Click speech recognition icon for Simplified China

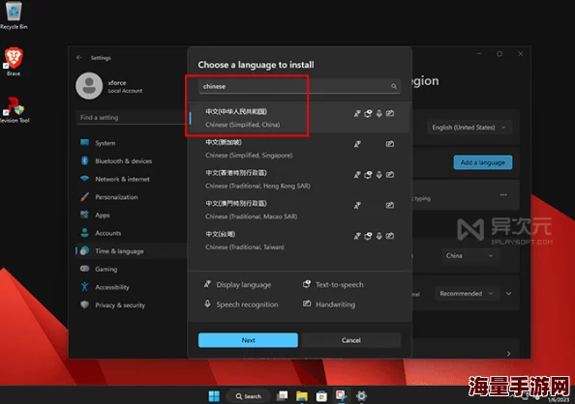379,113
